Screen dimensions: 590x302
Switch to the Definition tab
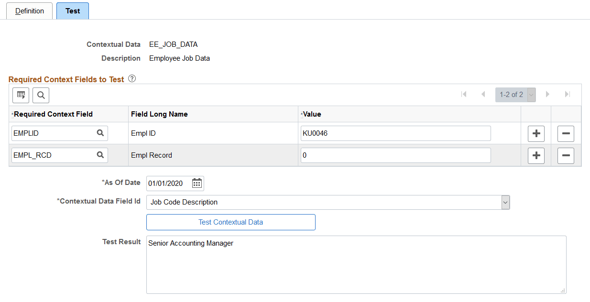click(29, 11)
